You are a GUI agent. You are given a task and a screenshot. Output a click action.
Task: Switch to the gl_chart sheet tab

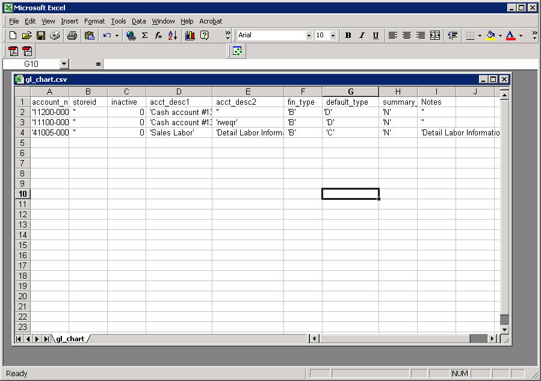(x=70, y=339)
